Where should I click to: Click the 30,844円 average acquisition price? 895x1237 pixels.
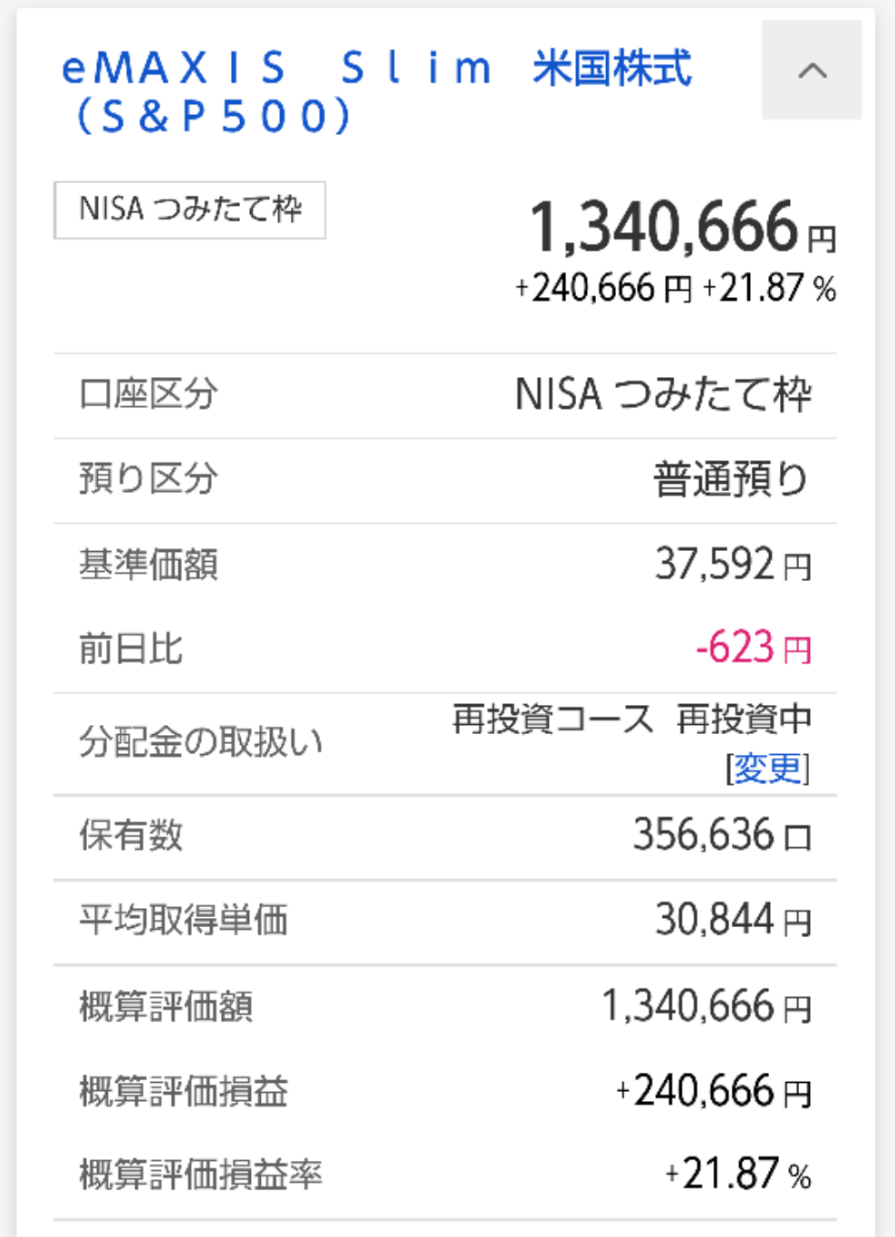tap(732, 921)
